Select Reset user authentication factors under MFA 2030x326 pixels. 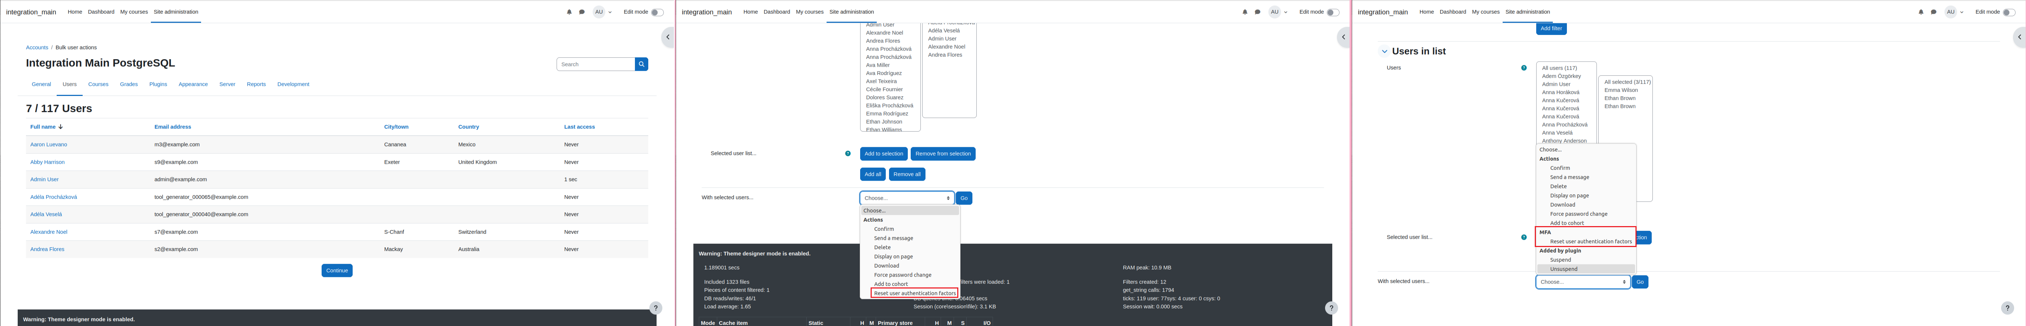pyautogui.click(x=1590, y=242)
